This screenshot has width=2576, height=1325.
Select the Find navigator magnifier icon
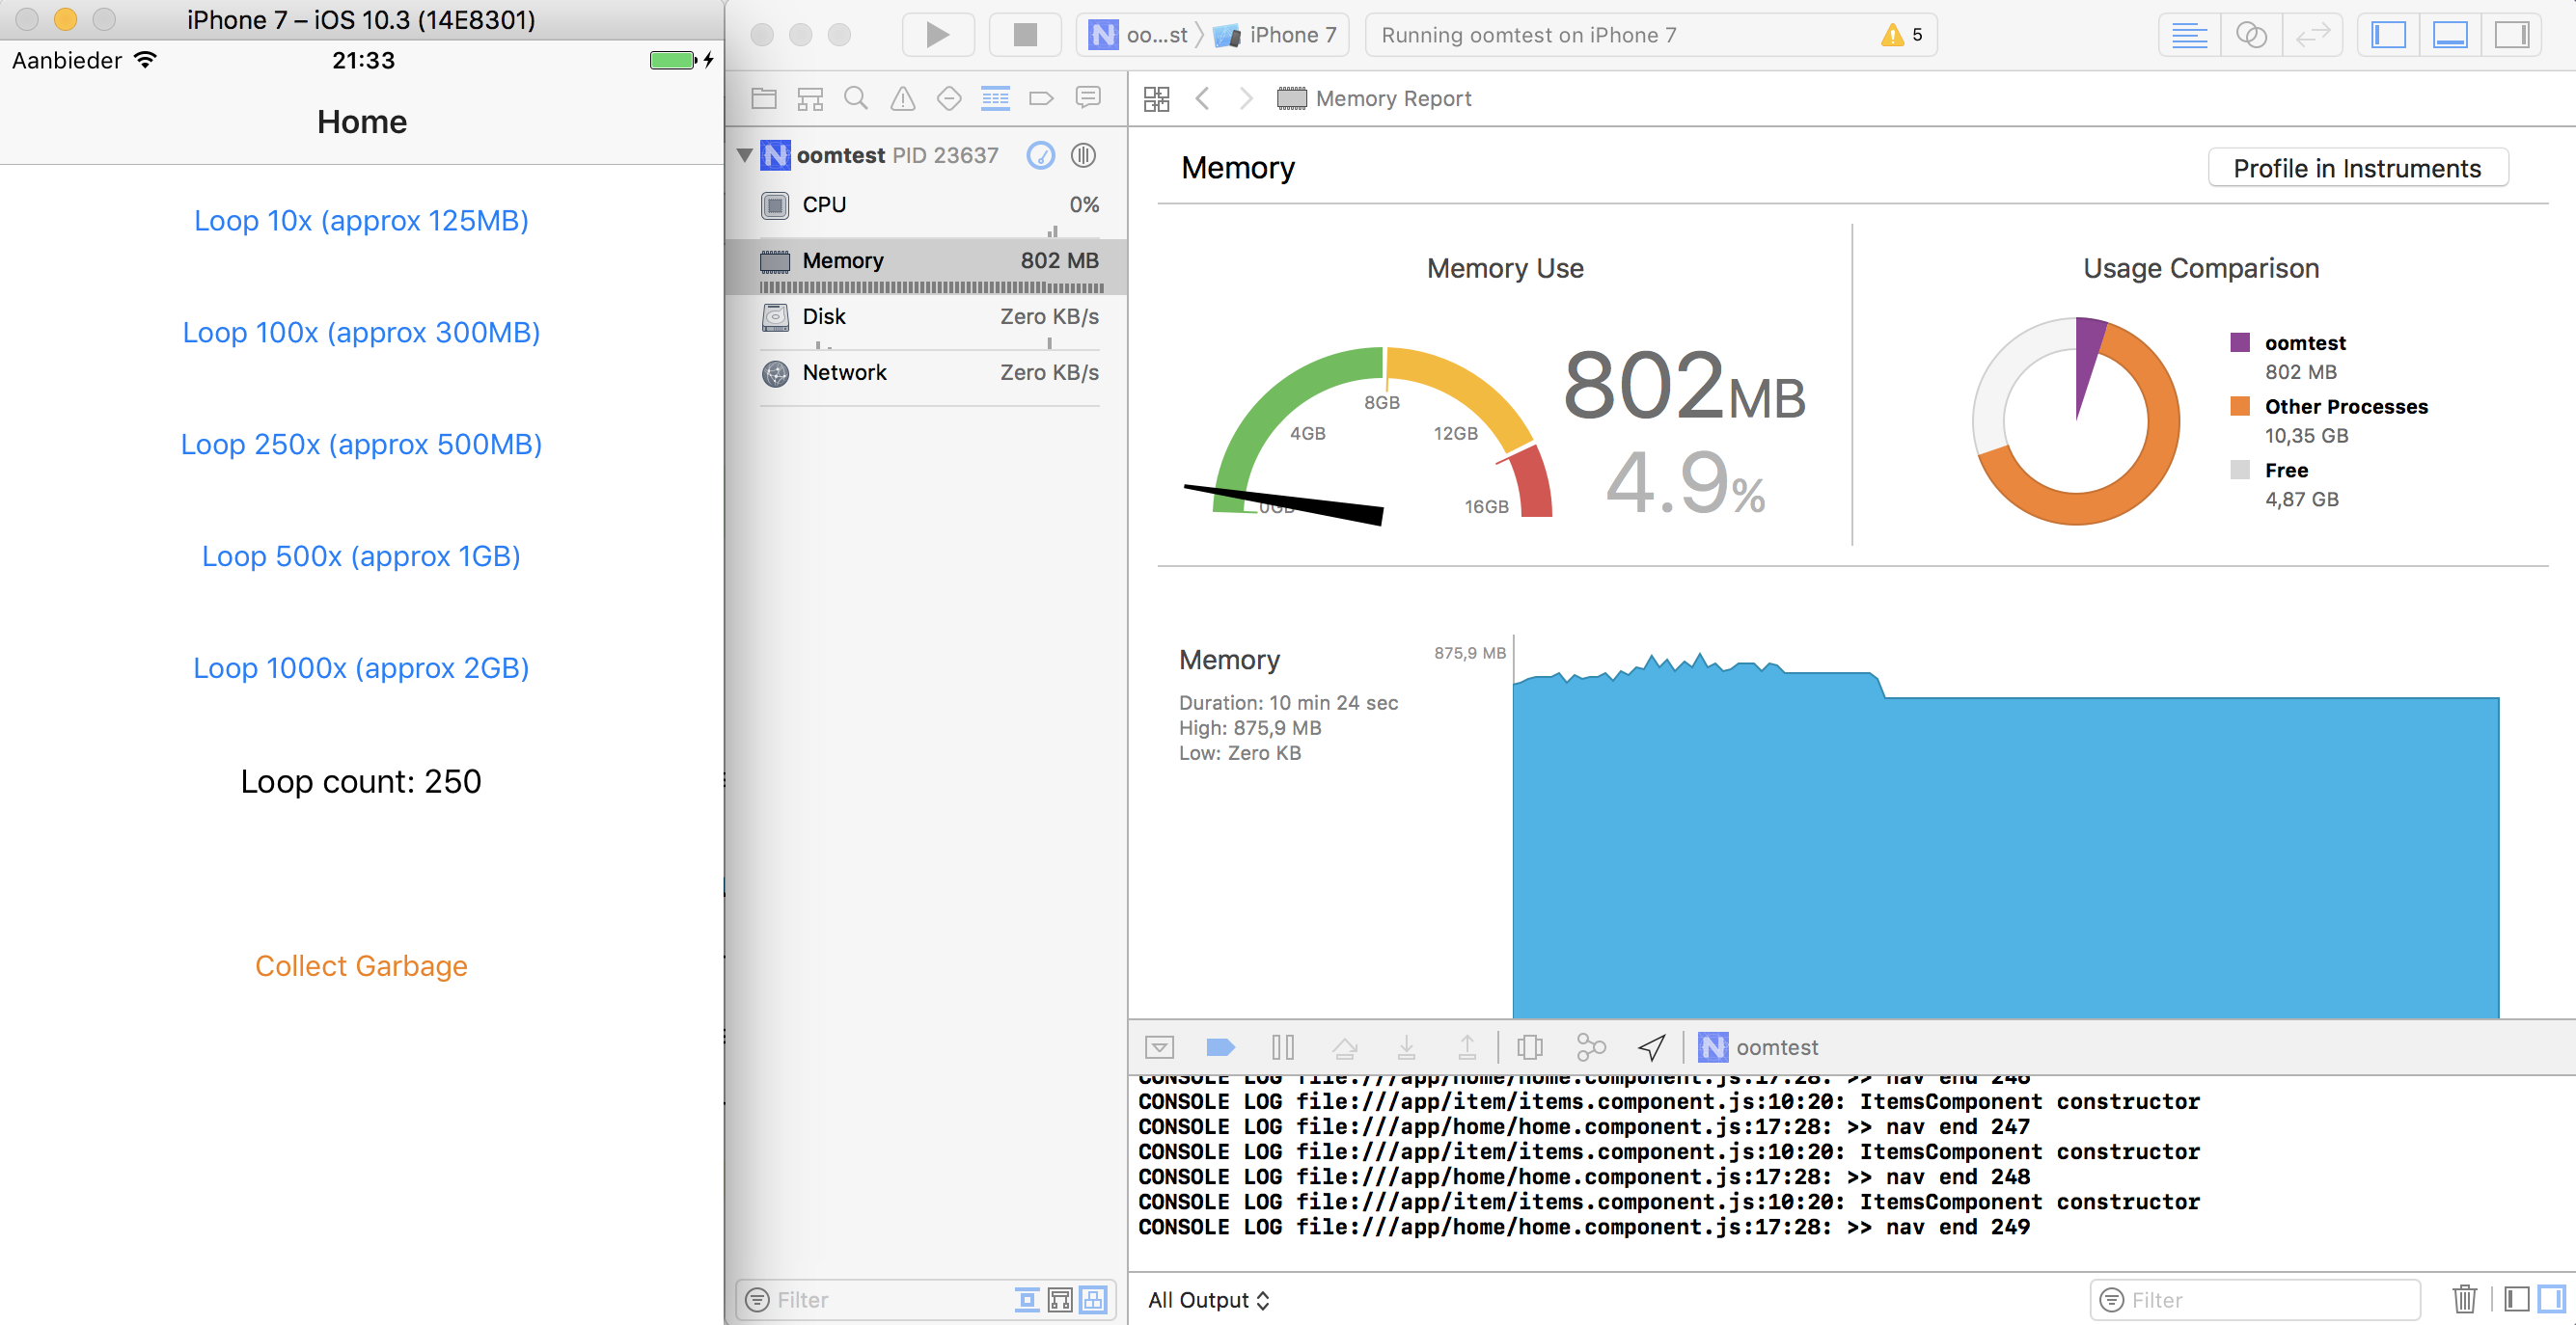point(856,98)
